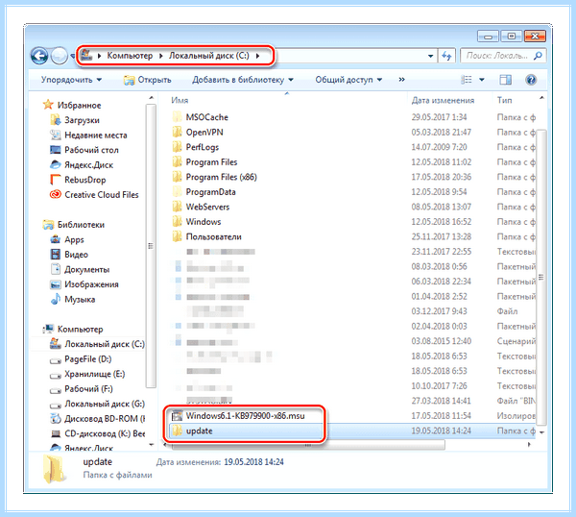Click the vertical scrollbar of file list

(540, 277)
